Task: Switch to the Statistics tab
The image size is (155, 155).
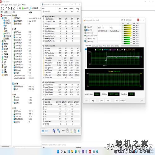Action: coord(117,46)
